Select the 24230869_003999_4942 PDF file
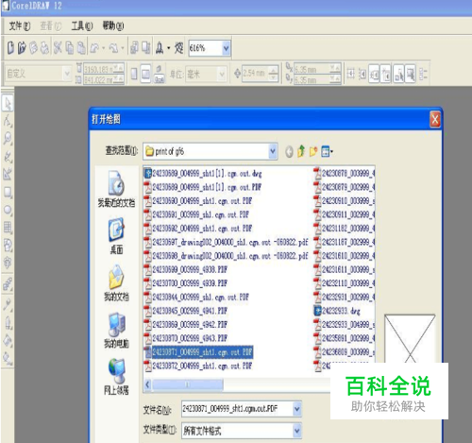Viewport: 472px width, 443px height. click(186, 325)
